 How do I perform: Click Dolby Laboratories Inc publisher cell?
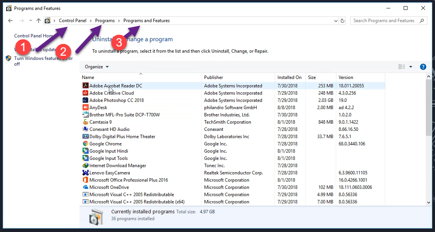pos(227,136)
